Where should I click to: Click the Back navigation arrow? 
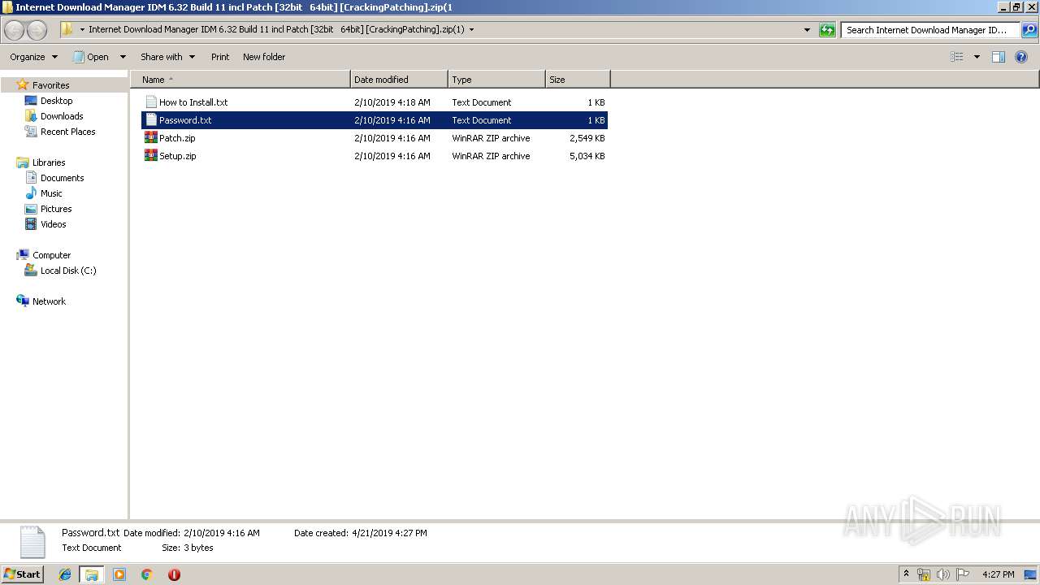click(x=15, y=30)
